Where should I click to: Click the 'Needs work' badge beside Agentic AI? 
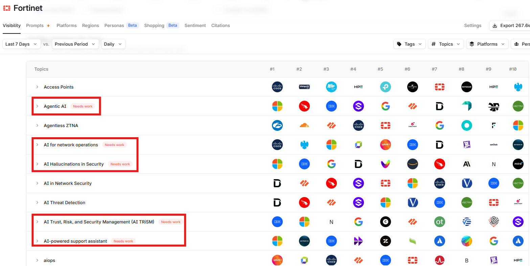point(83,106)
